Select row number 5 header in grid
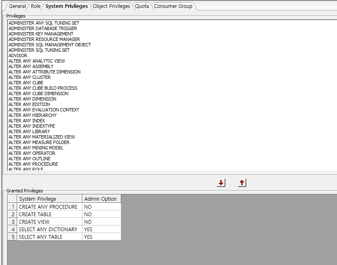 (13, 237)
